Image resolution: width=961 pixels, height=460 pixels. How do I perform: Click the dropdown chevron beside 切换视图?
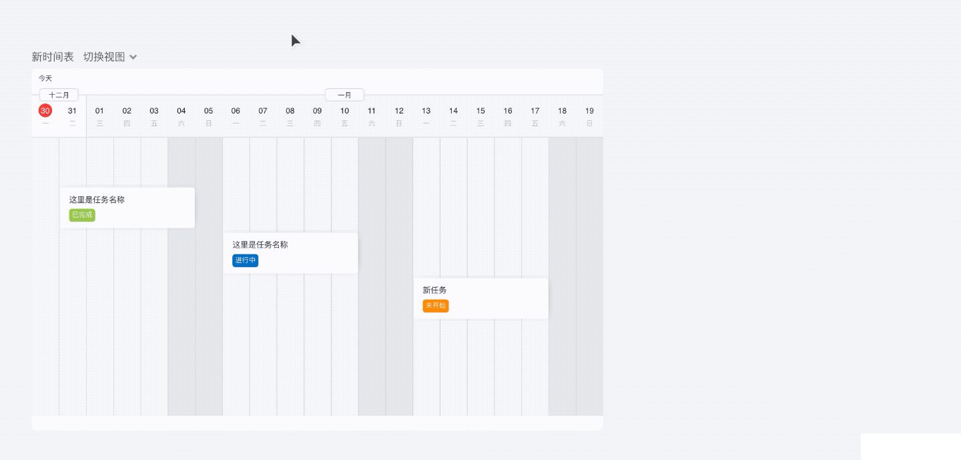pyautogui.click(x=133, y=57)
